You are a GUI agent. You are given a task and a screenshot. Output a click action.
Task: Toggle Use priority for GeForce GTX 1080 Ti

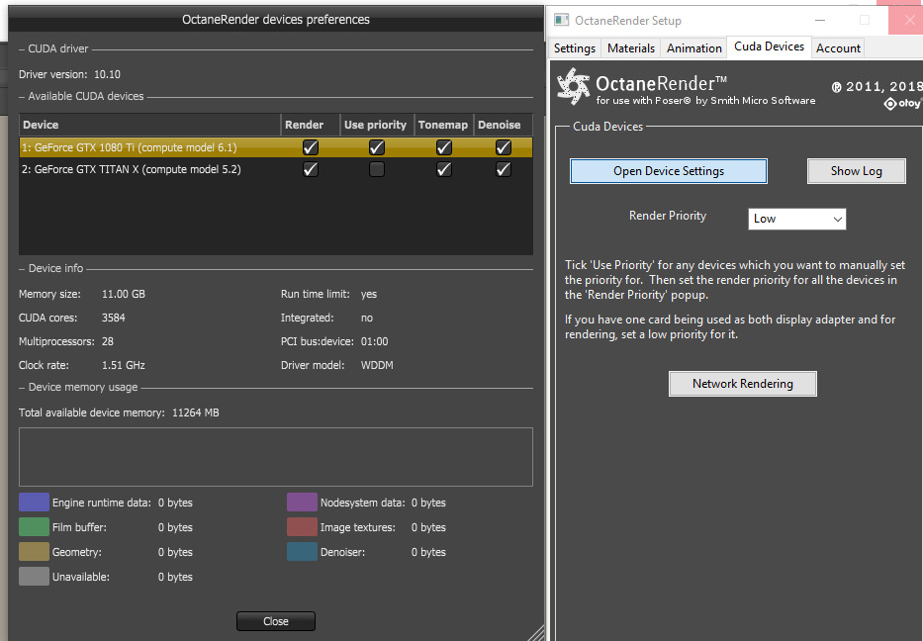377,147
